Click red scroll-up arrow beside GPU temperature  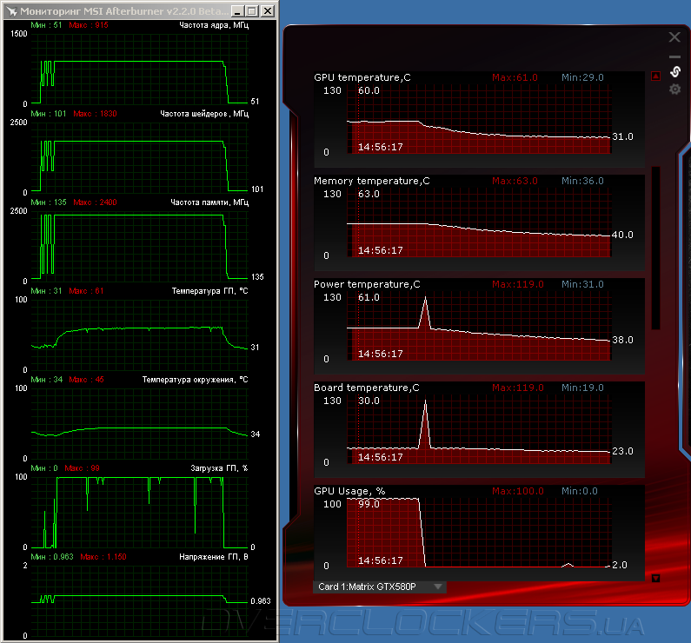[655, 76]
